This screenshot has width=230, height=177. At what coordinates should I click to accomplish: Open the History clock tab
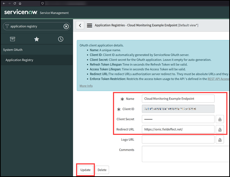pos(61,39)
